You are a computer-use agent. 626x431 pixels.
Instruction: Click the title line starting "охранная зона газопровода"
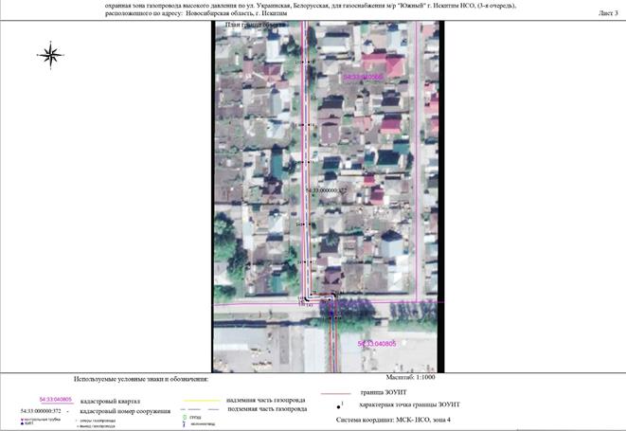pos(311,6)
